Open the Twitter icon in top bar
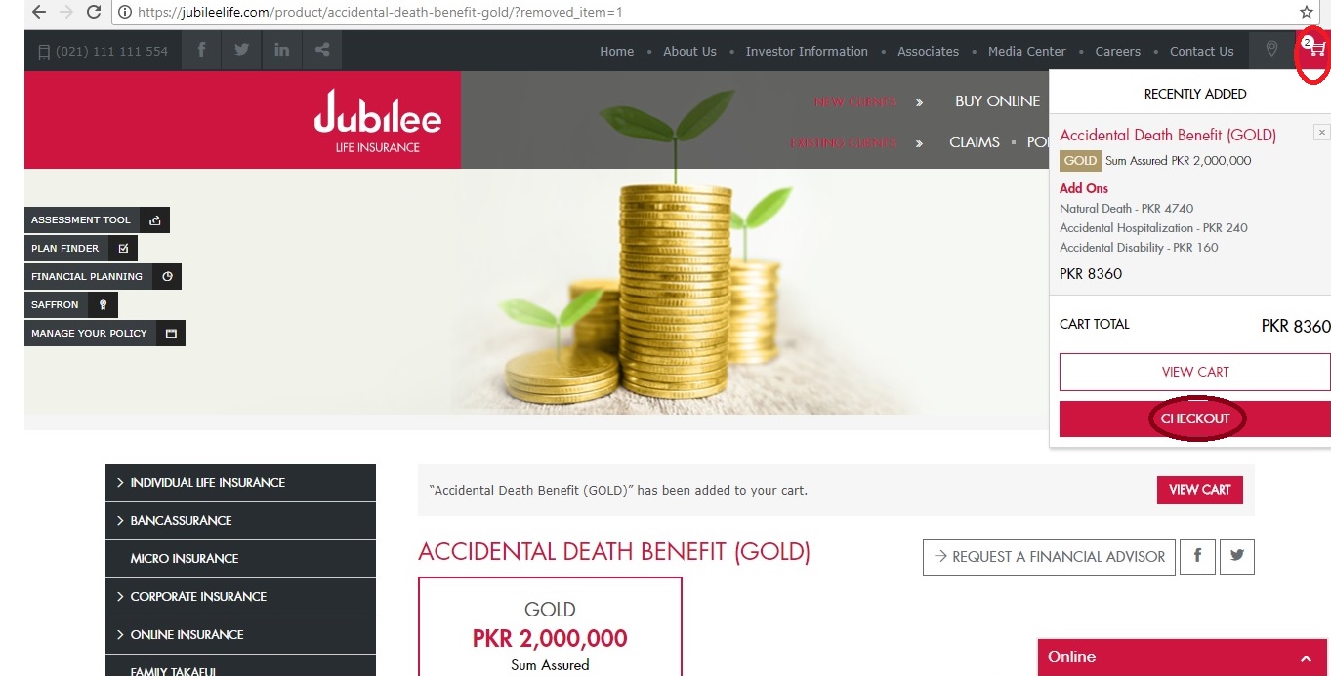The image size is (1331, 676). [241, 51]
